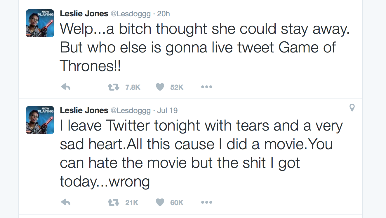386x218 pixels.
Task: Click @Lesdoggg handle on the 20h tweet
Action: click(131, 14)
